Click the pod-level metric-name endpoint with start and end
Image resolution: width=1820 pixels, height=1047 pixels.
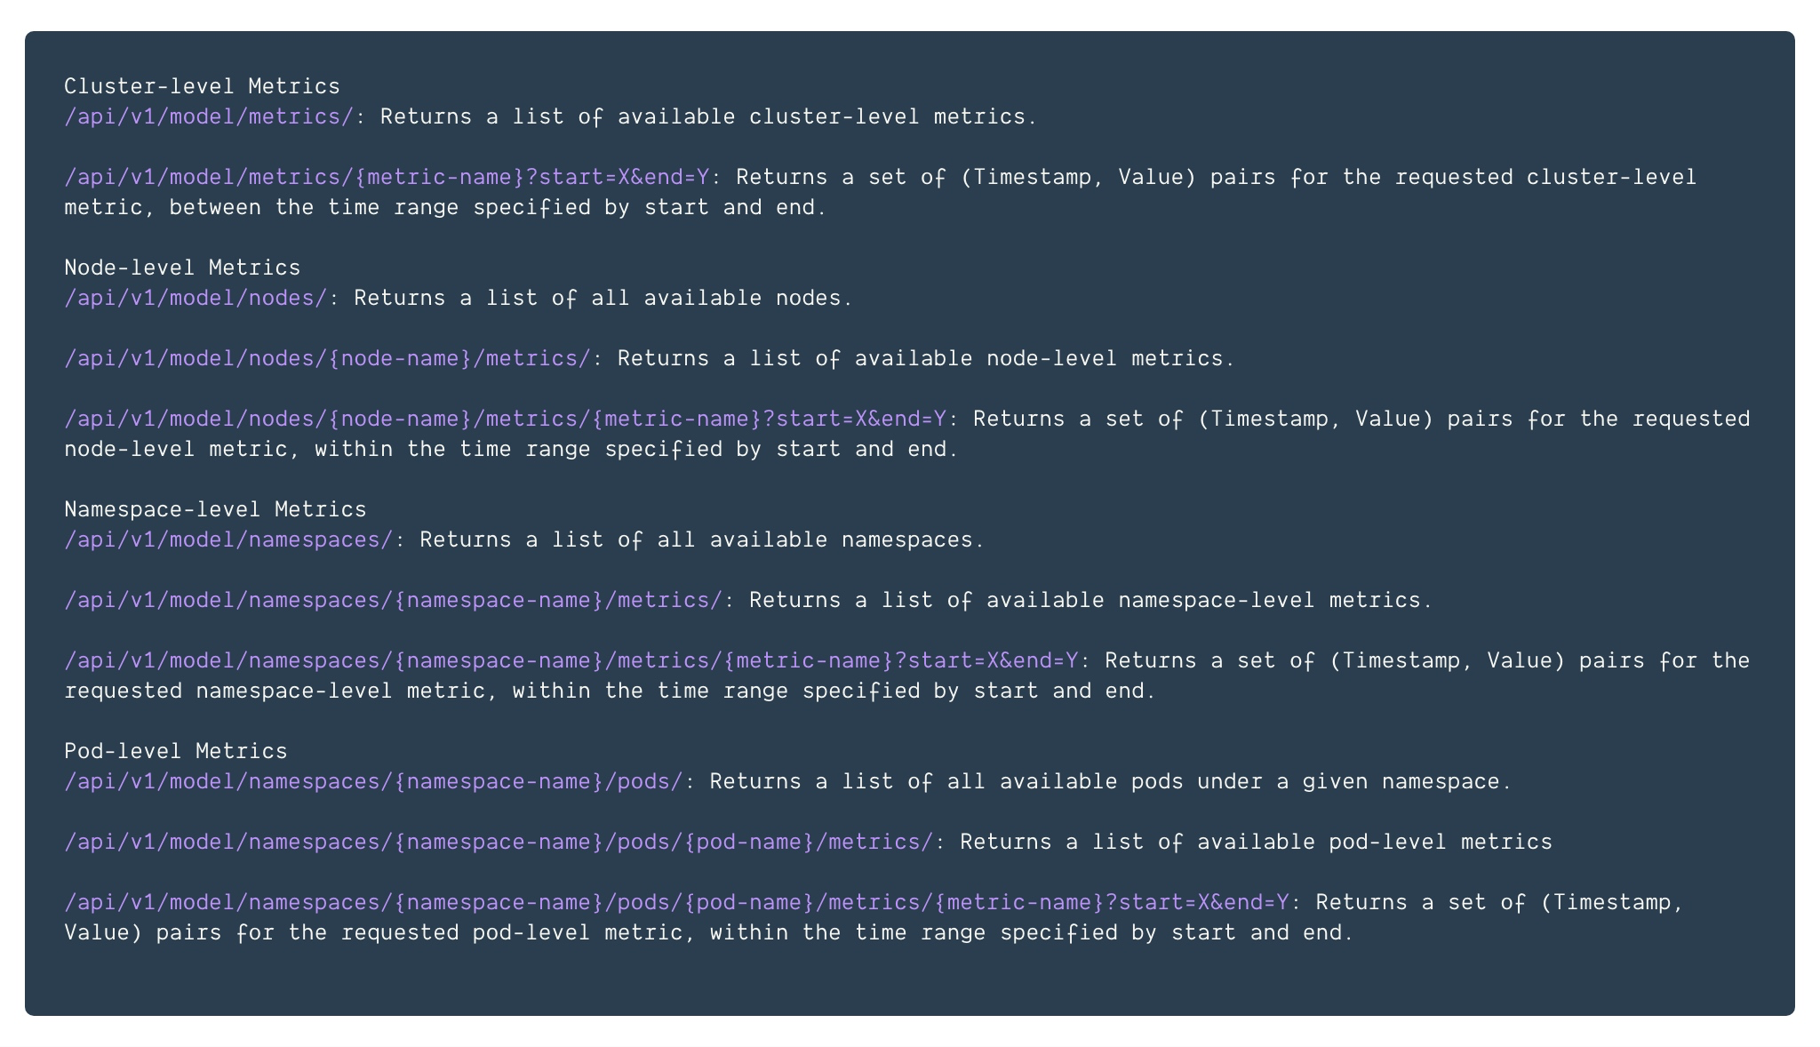click(x=676, y=902)
